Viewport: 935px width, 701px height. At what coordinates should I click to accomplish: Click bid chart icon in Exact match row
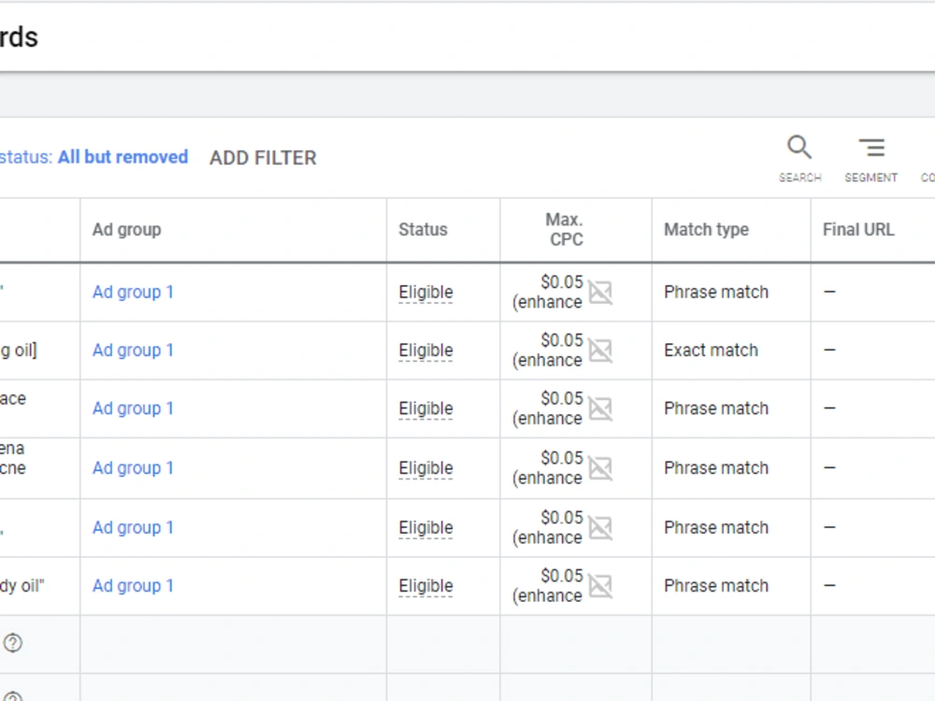(600, 350)
